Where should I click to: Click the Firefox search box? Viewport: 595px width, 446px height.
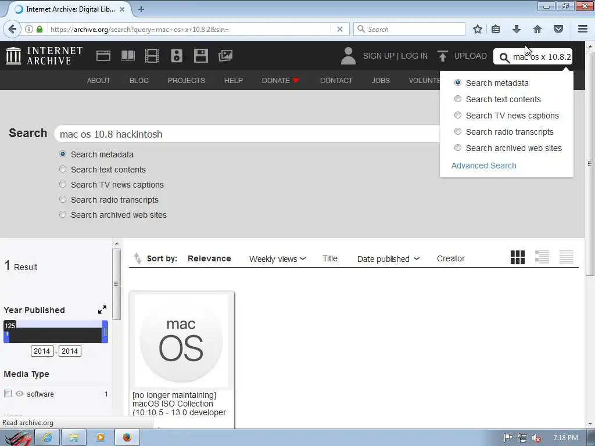(x=409, y=29)
